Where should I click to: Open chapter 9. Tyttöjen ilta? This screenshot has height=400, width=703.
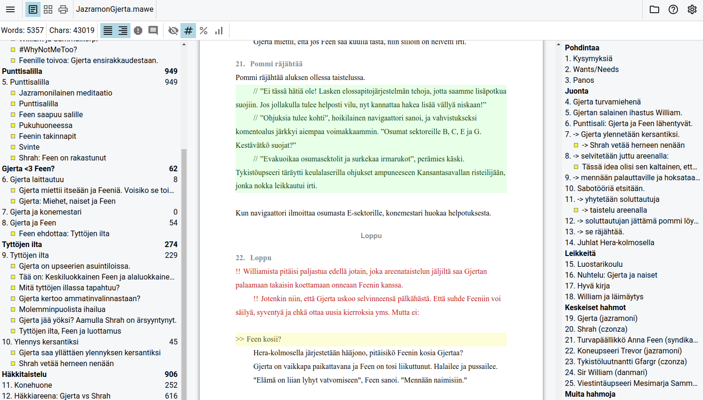click(90, 255)
